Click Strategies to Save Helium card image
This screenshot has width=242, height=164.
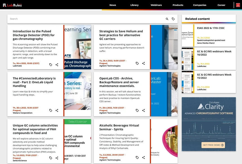coord(164,47)
